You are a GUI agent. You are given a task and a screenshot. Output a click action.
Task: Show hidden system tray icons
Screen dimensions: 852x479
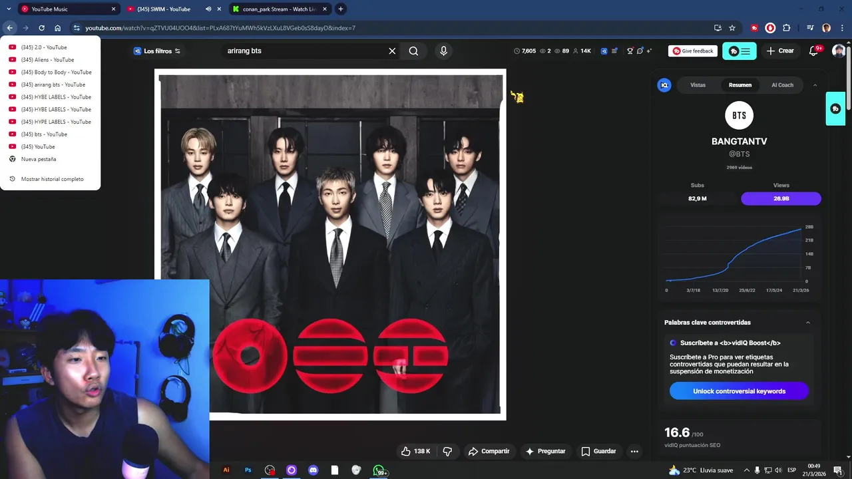tap(746, 470)
